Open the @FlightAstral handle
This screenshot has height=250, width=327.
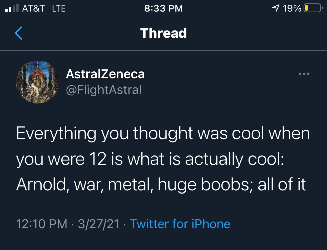point(104,90)
